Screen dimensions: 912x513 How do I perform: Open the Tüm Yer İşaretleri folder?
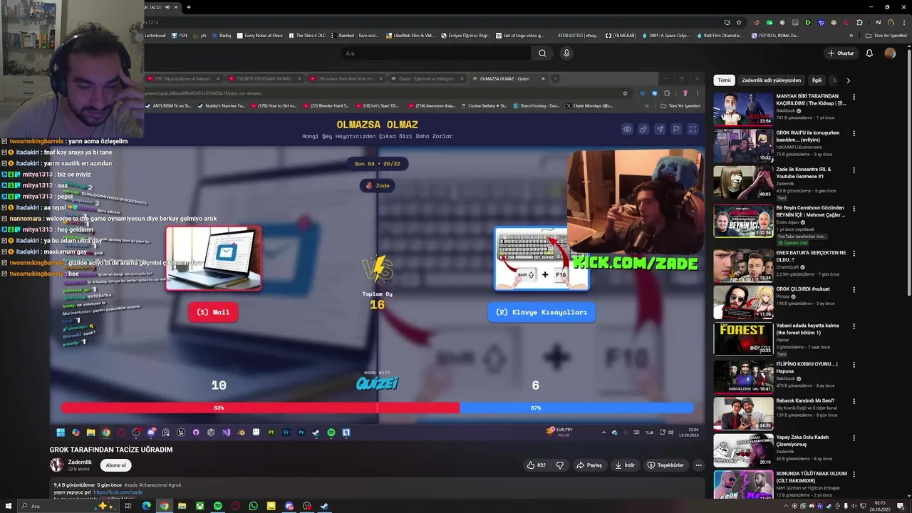[886, 35]
